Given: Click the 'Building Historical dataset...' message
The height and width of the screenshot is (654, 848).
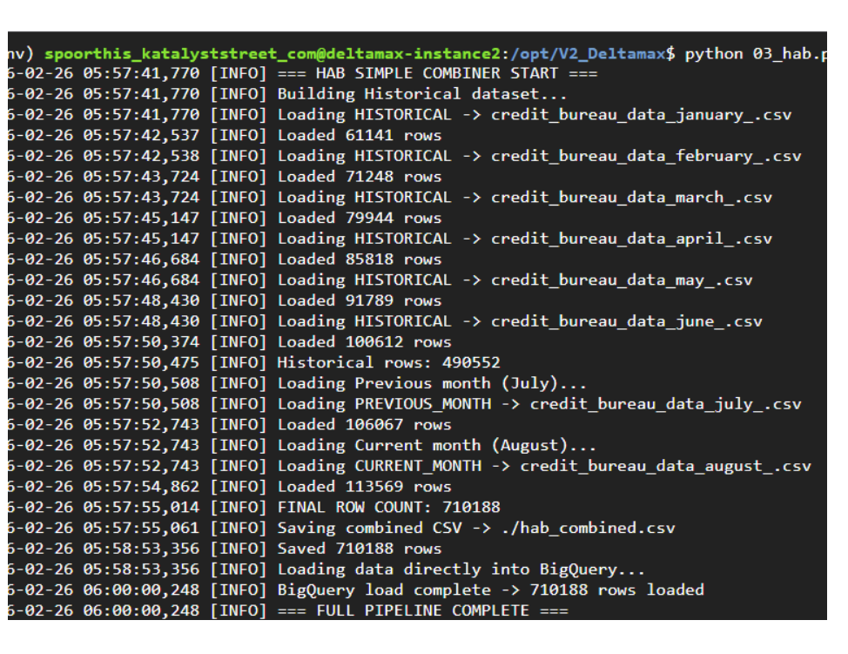Looking at the screenshot, I should tap(421, 94).
